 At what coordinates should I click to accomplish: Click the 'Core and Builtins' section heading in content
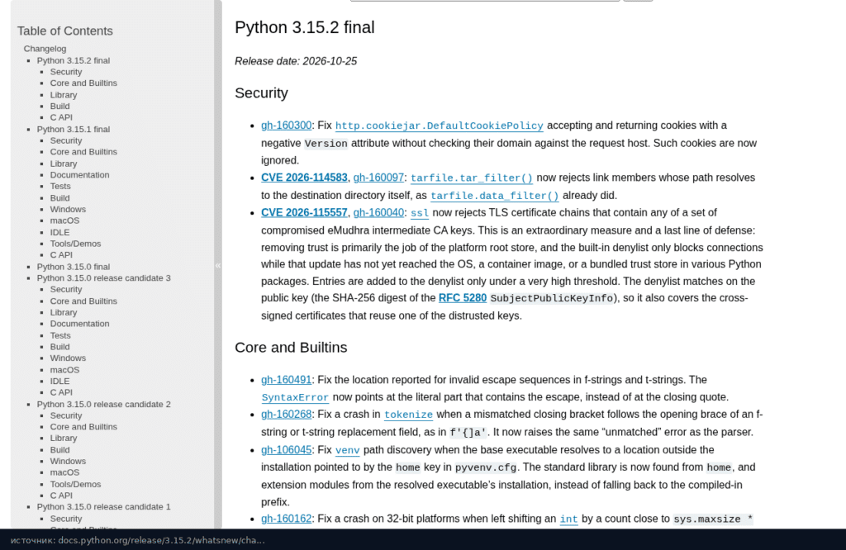tap(291, 347)
